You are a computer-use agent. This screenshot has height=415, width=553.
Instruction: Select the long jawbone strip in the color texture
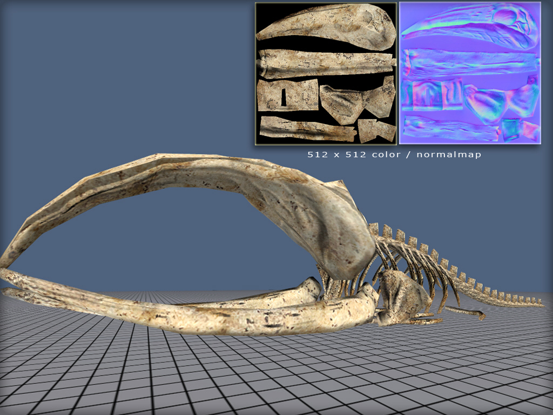(x=327, y=63)
